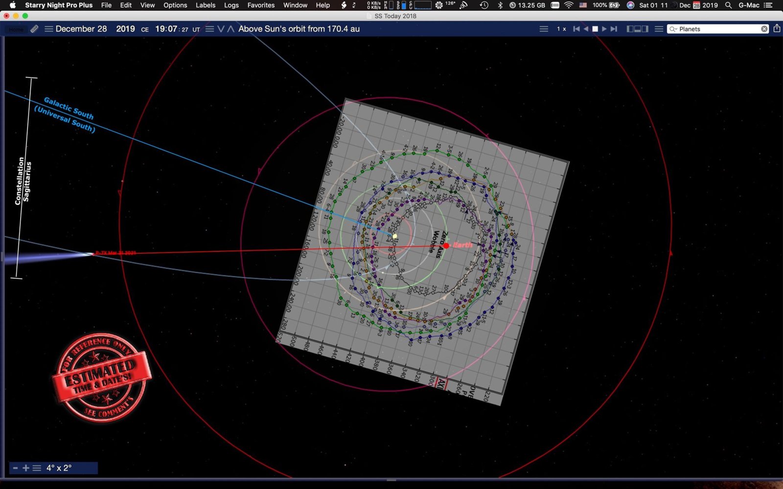Zoom in with the plus button

(x=26, y=468)
